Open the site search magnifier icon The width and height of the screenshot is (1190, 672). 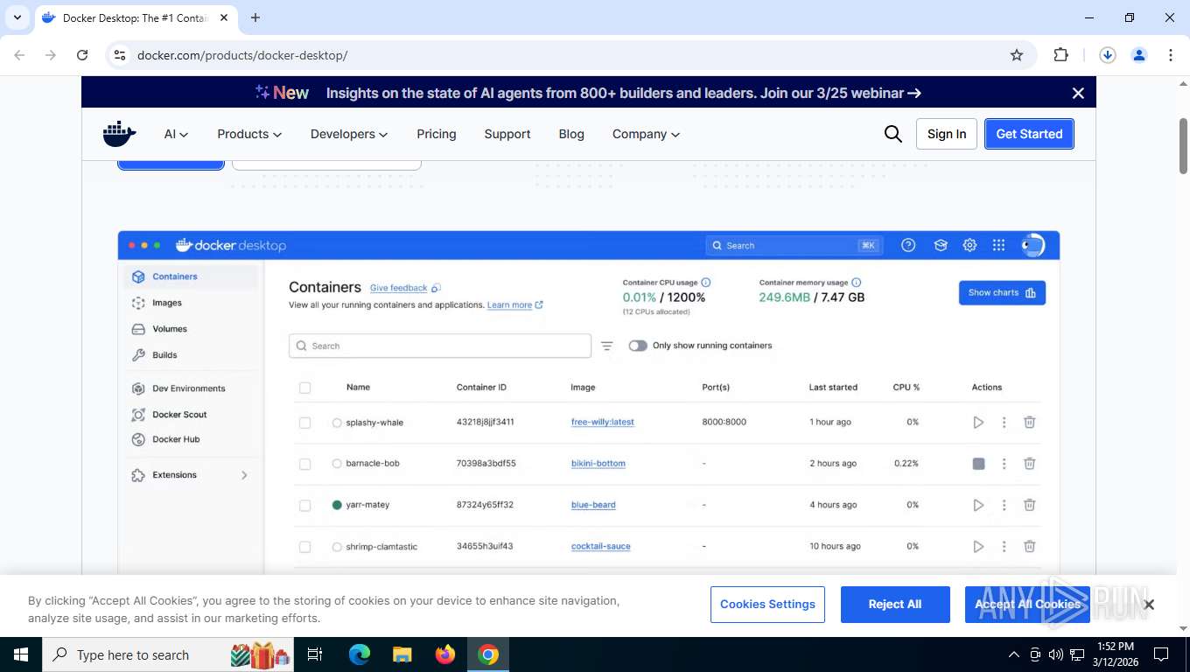[892, 134]
